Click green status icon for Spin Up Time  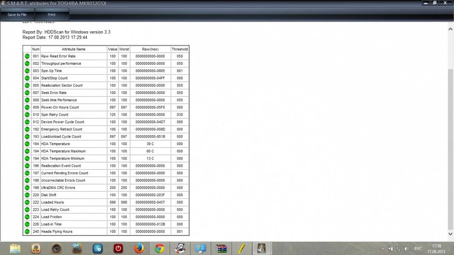click(x=27, y=71)
